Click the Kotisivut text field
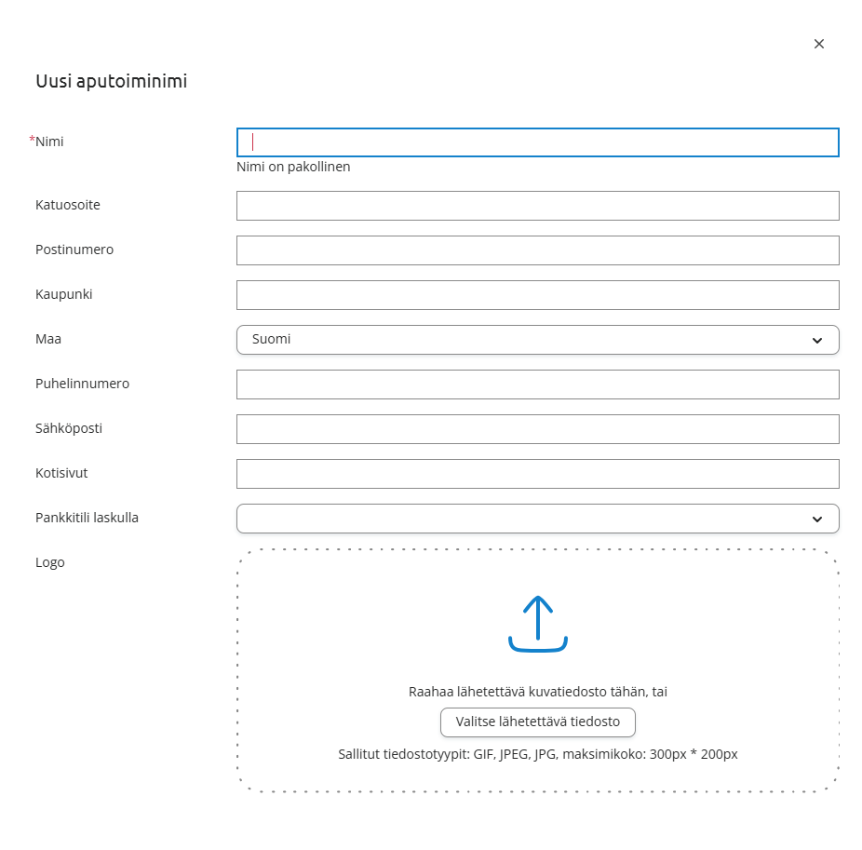Screen dimensions: 862x850 pyautogui.click(x=538, y=473)
